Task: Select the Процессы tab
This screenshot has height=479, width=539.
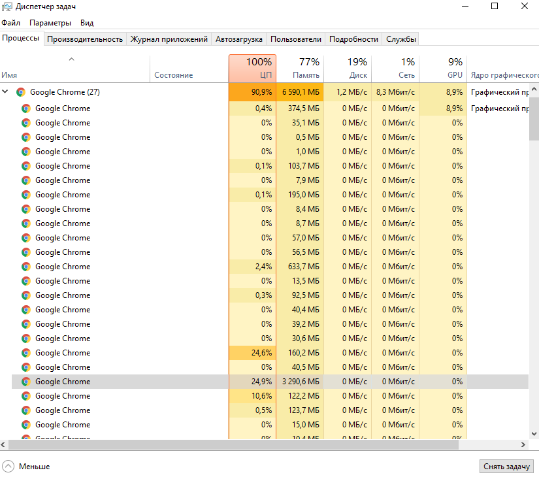Action: 21,38
